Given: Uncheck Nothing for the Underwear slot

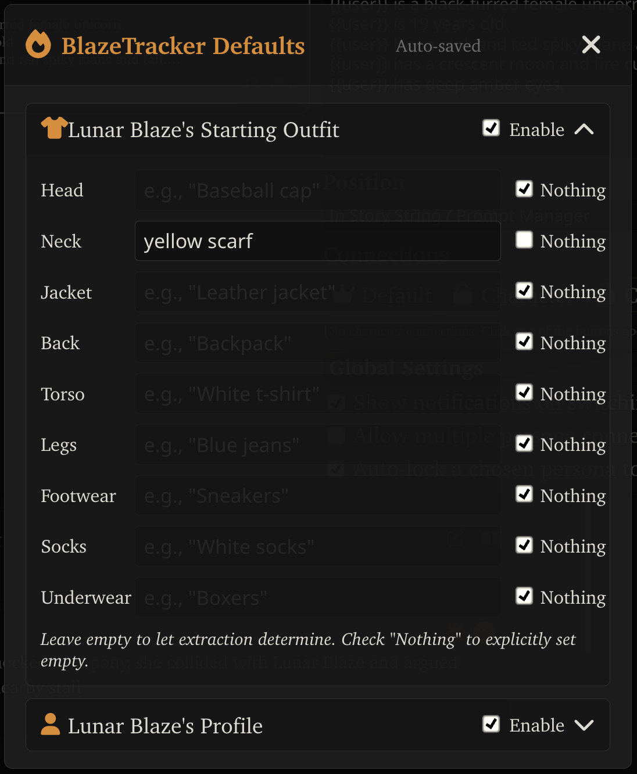Looking at the screenshot, I should 524,596.
